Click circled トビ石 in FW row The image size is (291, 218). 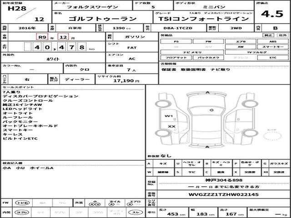pyautogui.click(x=22, y=203)
